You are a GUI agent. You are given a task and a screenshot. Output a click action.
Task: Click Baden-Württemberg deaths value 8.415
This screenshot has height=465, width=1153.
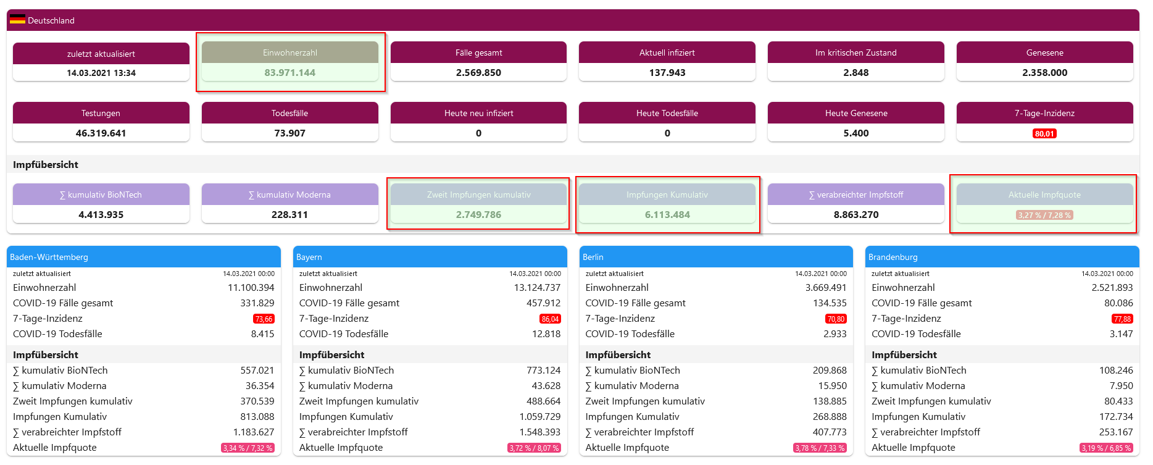pyautogui.click(x=262, y=334)
